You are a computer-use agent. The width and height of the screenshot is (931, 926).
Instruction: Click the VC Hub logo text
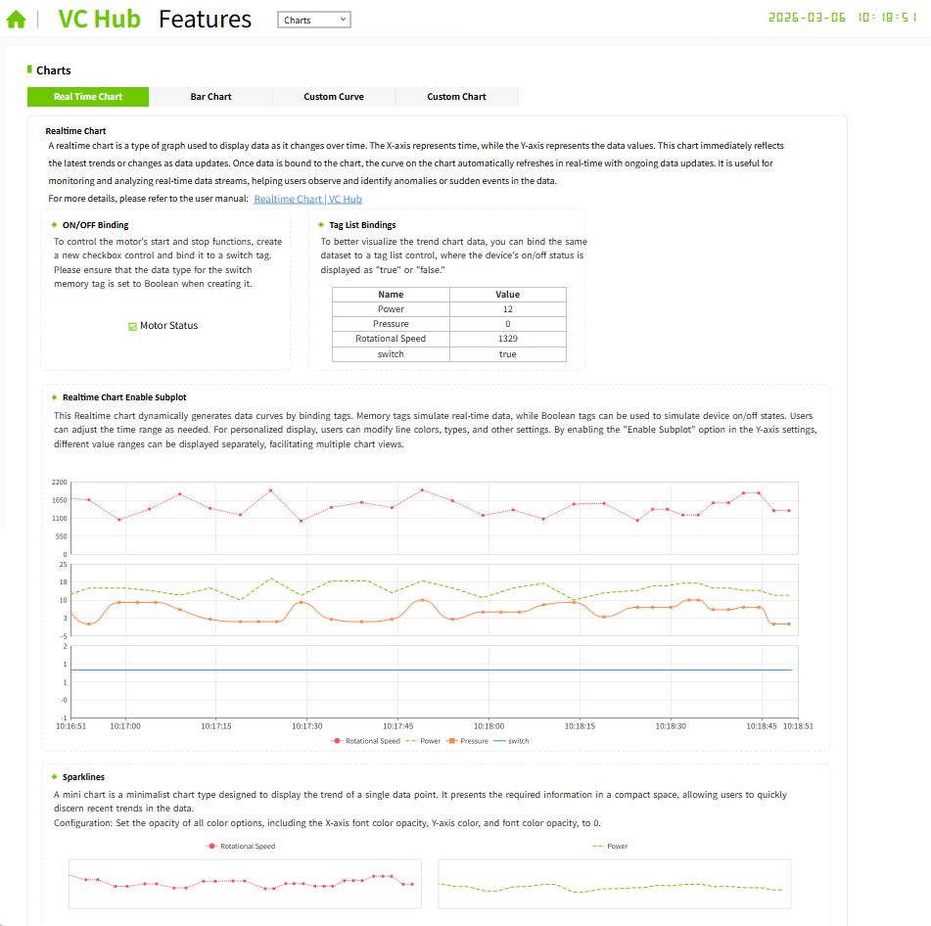pos(99,20)
